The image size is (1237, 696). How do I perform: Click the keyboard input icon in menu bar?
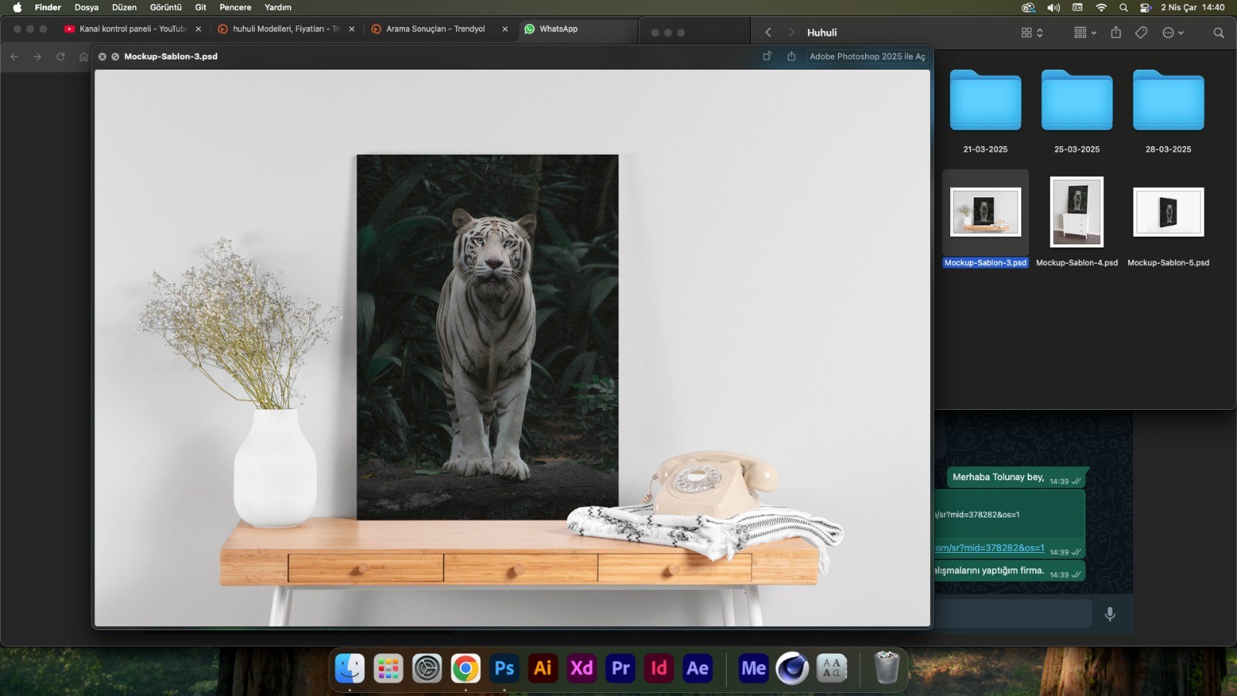click(x=1077, y=7)
